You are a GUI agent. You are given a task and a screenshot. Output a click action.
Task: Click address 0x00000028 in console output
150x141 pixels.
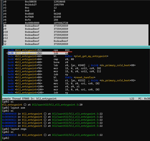point(9,117)
